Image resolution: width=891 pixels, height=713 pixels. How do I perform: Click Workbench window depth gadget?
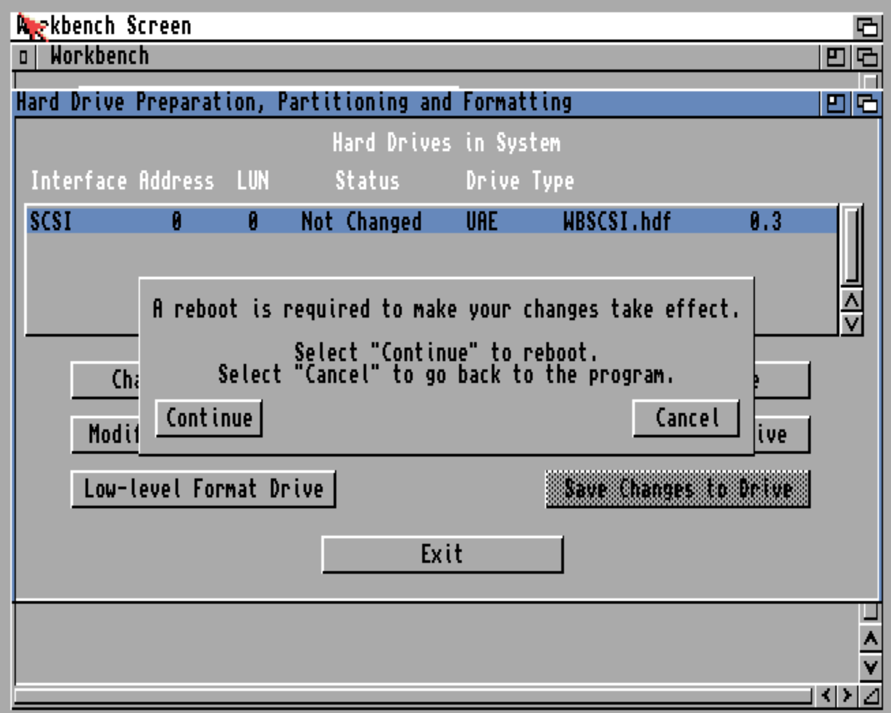(x=867, y=57)
